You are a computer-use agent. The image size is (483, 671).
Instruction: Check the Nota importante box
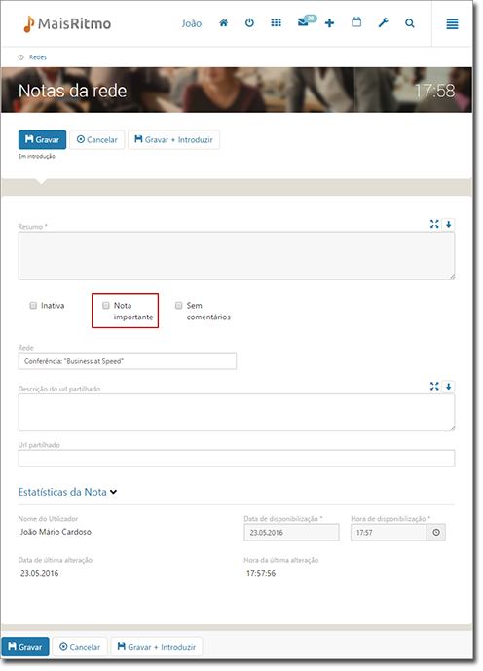(x=106, y=305)
